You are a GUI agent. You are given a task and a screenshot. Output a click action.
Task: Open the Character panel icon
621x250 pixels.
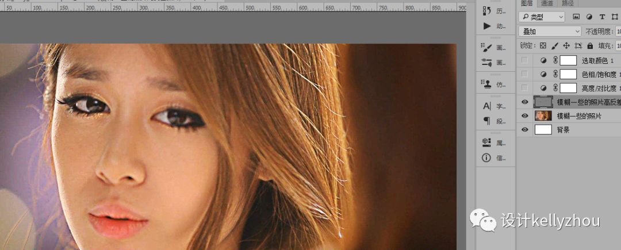tap(487, 106)
